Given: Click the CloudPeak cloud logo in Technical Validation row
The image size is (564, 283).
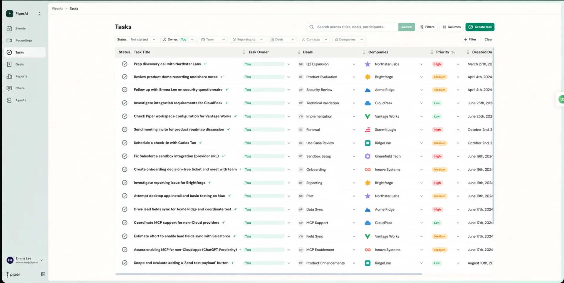Looking at the screenshot, I should 367,103.
